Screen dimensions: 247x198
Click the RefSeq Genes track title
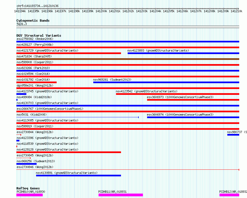[28, 188]
